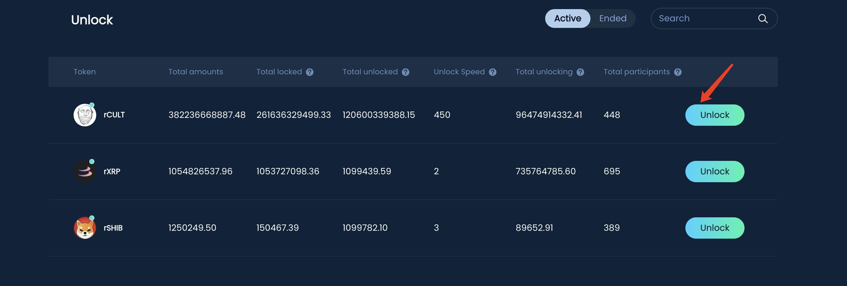Click the Total amounts column header
Screen dimensions: 847x286
(196, 72)
